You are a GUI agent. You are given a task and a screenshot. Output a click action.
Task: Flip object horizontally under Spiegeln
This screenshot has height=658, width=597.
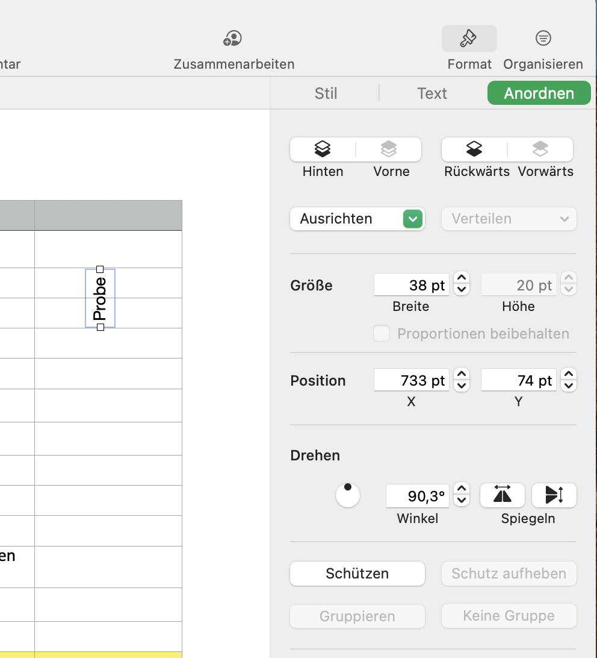click(503, 495)
